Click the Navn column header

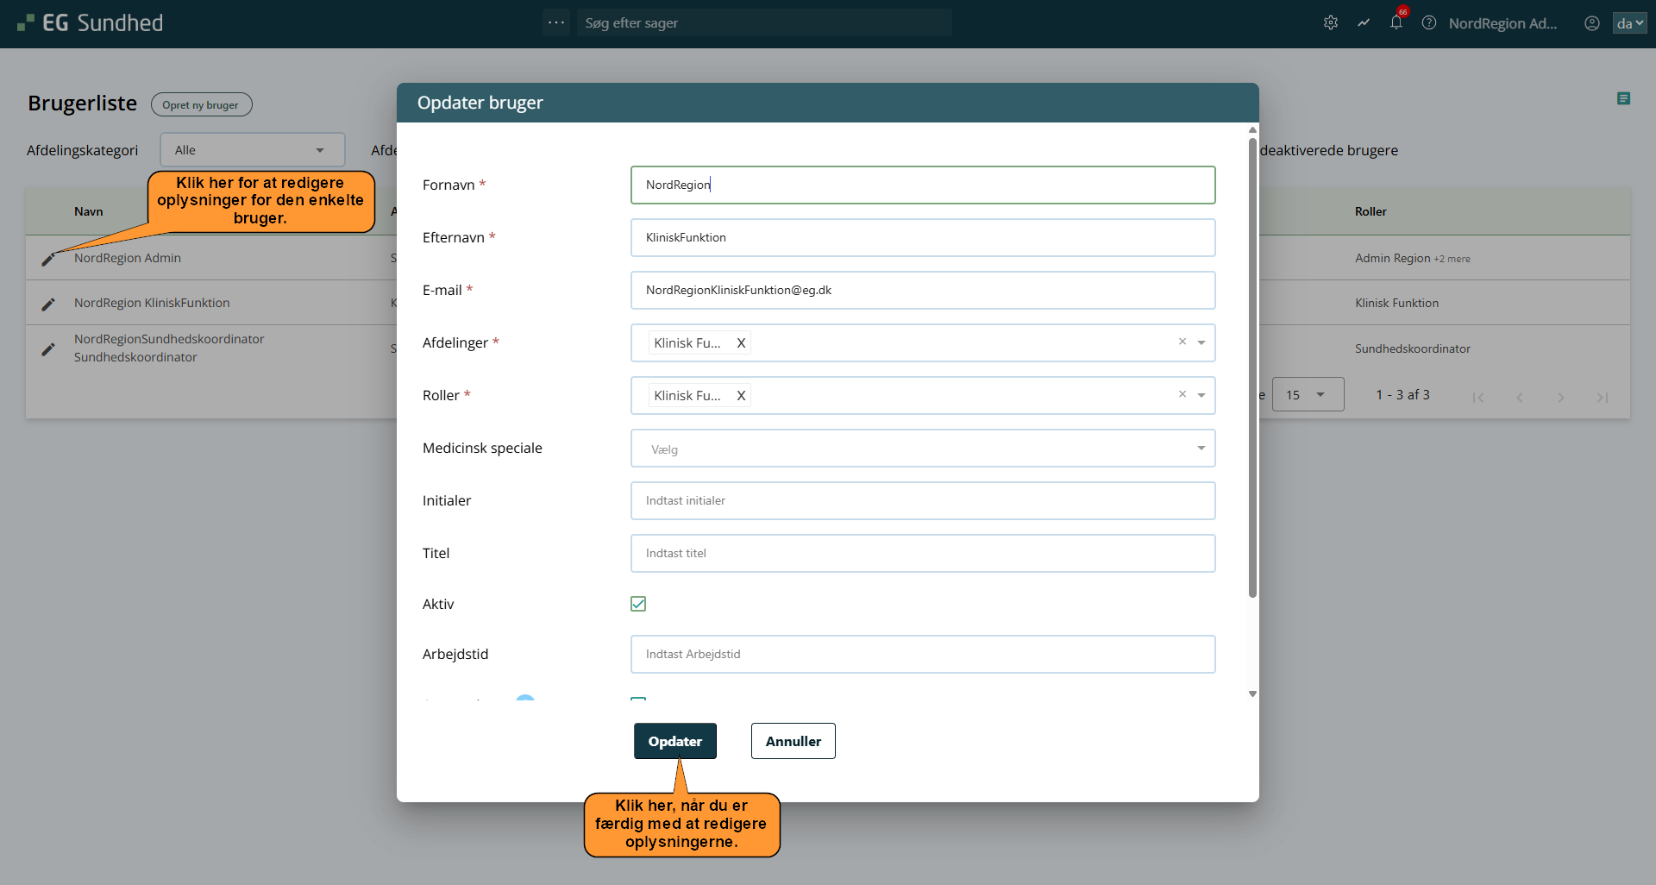click(x=88, y=211)
